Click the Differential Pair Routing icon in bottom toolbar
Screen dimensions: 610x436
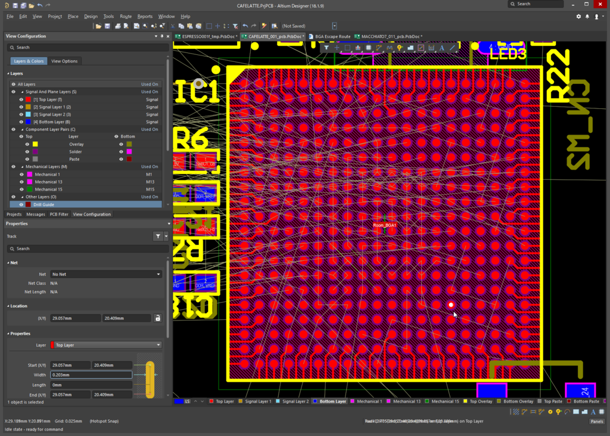coord(533,412)
